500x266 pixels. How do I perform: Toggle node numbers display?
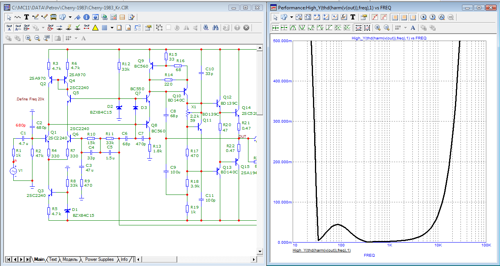pyautogui.click(x=27, y=28)
